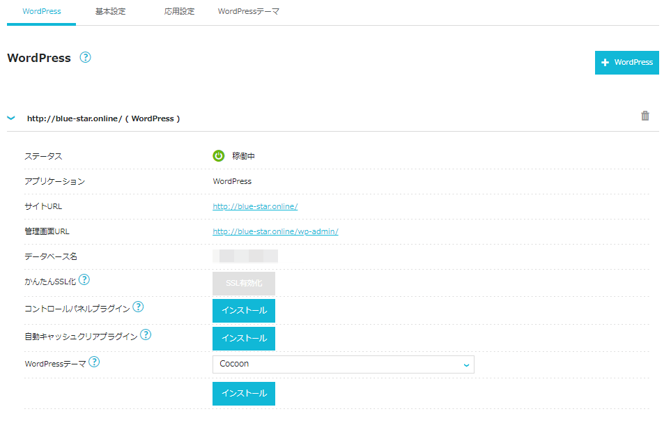Install the 自動キャッシュクリアプラグイン
671x423 pixels.
[x=244, y=339]
